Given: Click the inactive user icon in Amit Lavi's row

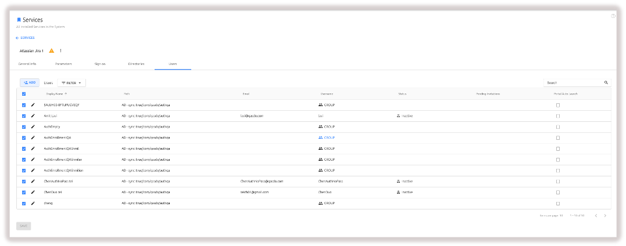Looking at the screenshot, I should tap(398, 115).
